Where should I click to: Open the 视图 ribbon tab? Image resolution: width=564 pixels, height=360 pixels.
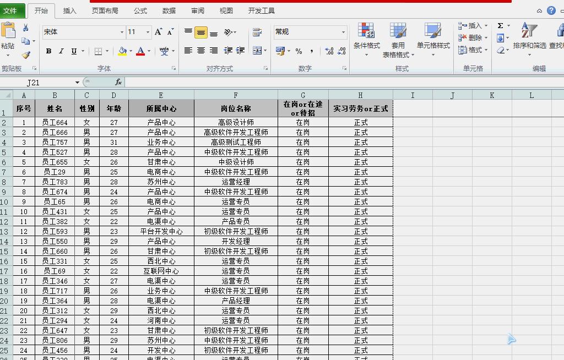pyautogui.click(x=226, y=10)
